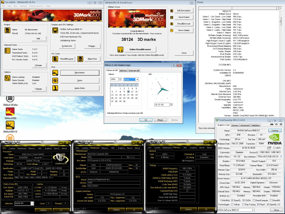Click the Game Demo button
Screen dimensions: 285x214
[x=80, y=88]
